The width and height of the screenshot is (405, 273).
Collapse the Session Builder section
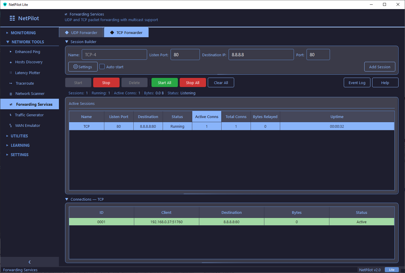67,42
